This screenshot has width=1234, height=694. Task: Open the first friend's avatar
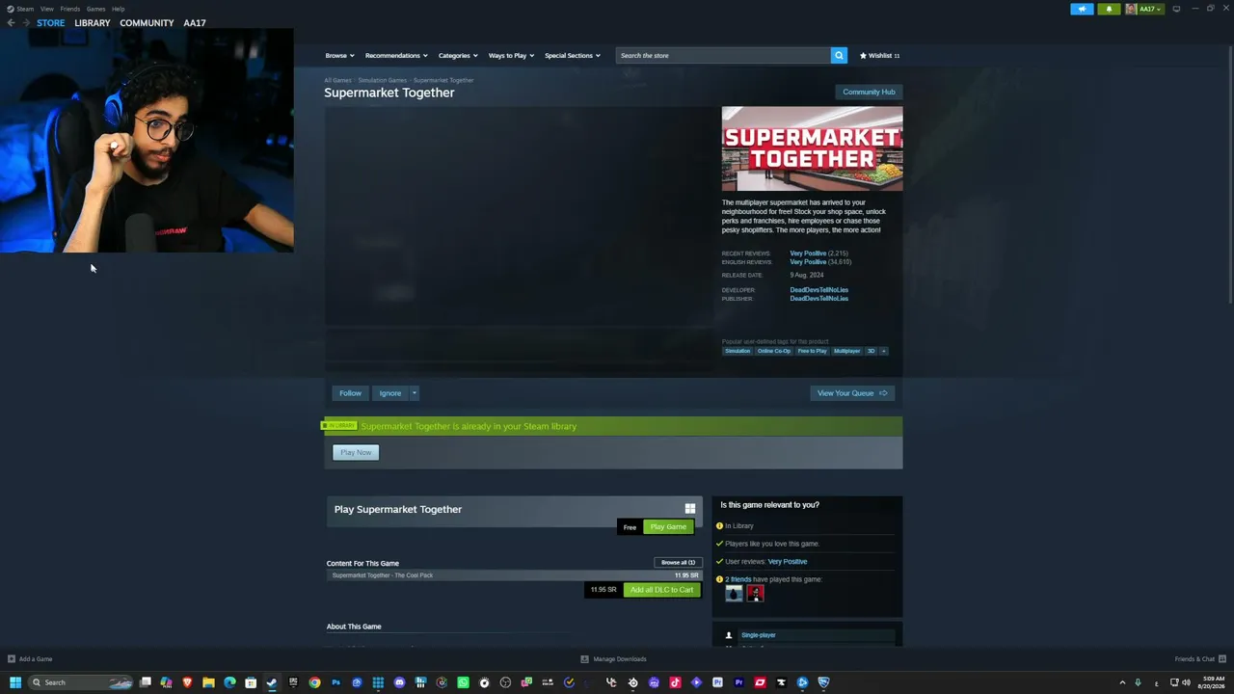tap(734, 594)
